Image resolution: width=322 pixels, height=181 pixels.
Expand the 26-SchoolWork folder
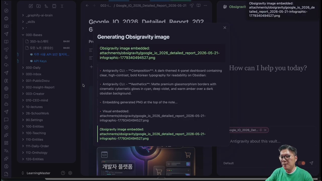tap(23, 113)
